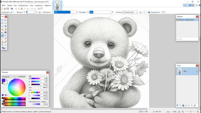Select the Text tool
The image size is (201, 113).
3,45
